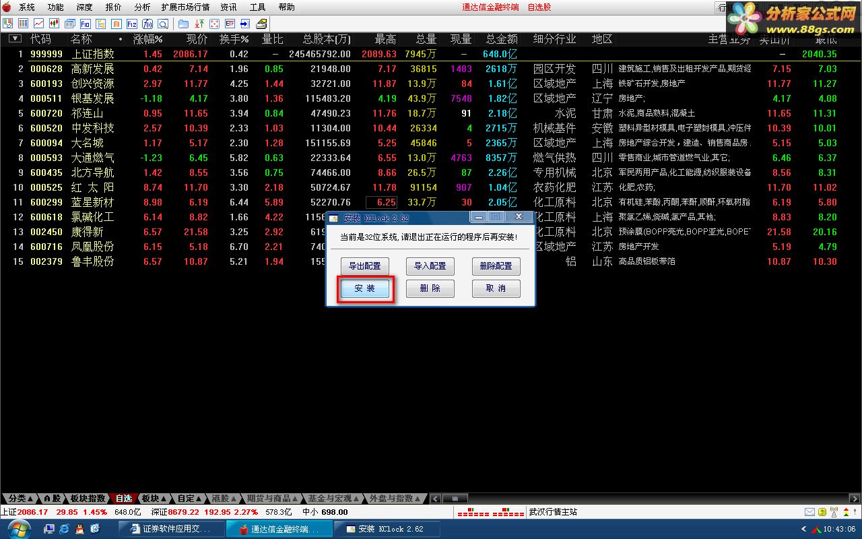Click the blue arrow export toolbar icon
This screenshot has height=539, width=862.
[x=245, y=24]
